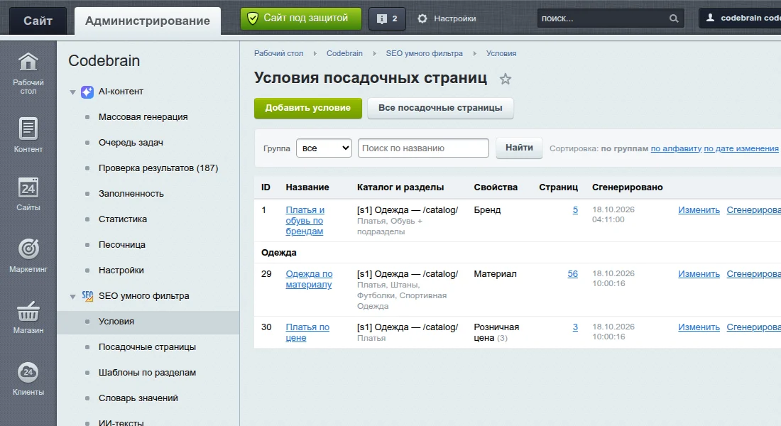Open Шаблоны по разделам menu item
This screenshot has height=426, width=781.
tap(147, 373)
